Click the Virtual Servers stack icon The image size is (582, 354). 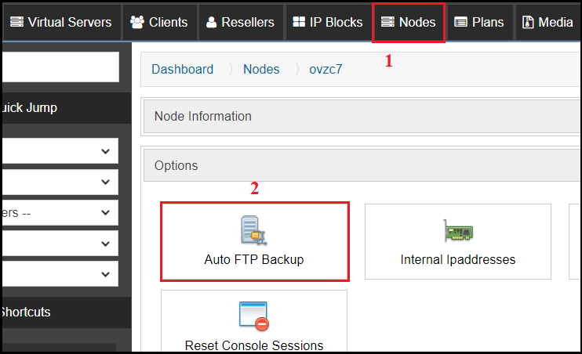click(x=16, y=22)
